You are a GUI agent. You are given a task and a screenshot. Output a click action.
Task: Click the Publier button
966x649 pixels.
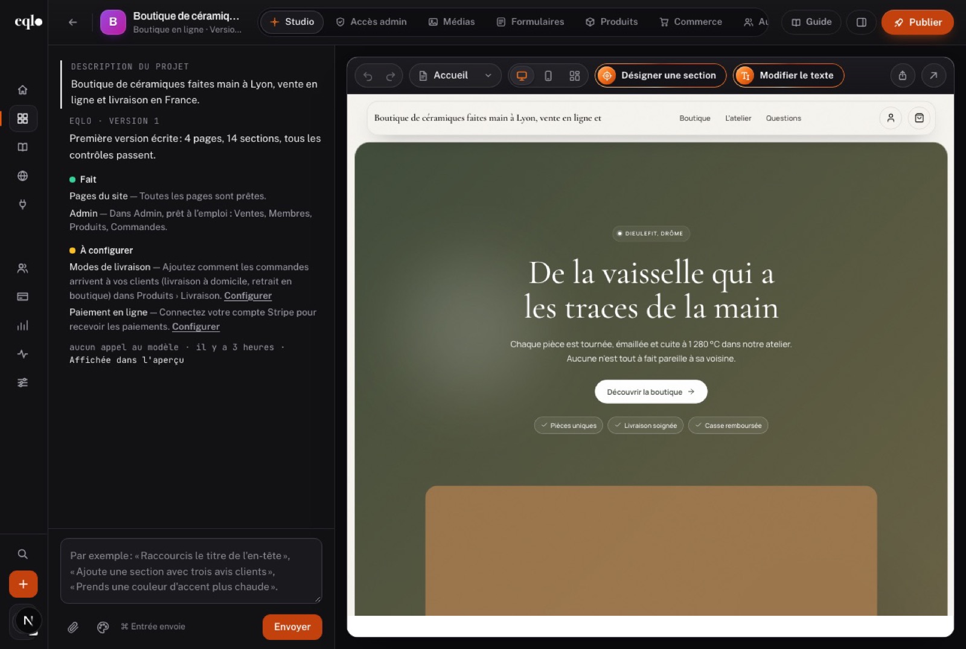[917, 22]
